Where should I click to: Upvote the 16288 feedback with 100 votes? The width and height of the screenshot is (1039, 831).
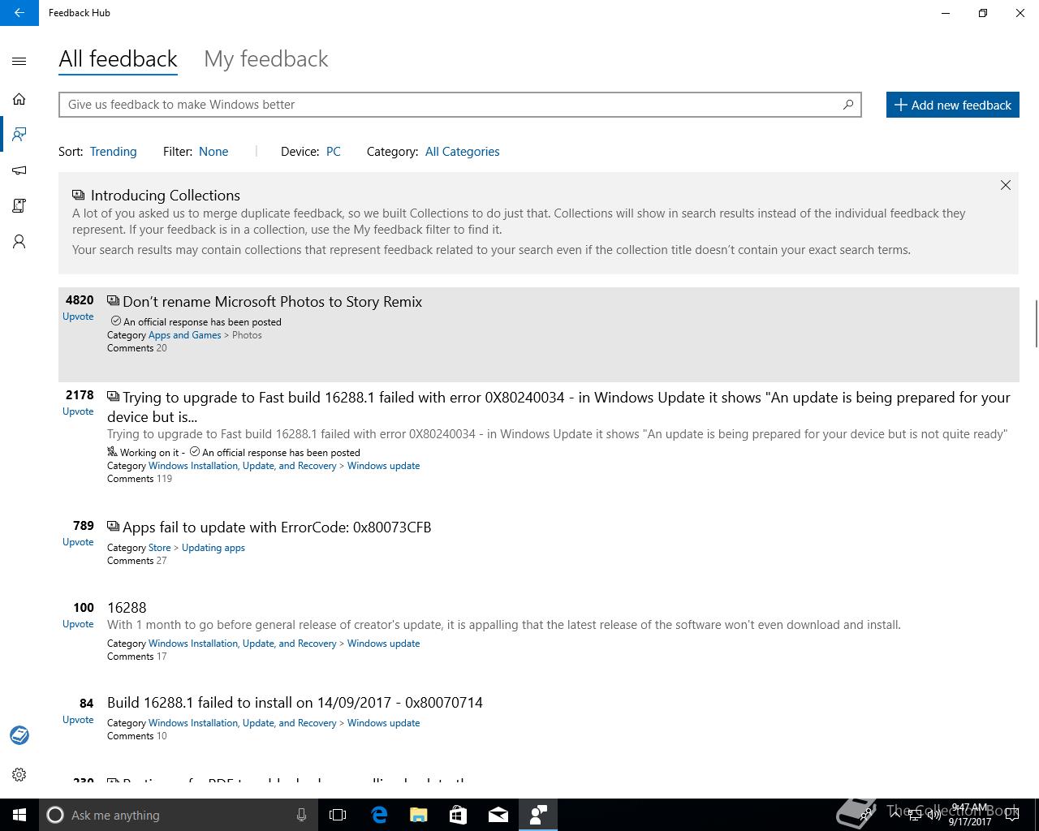(x=78, y=624)
